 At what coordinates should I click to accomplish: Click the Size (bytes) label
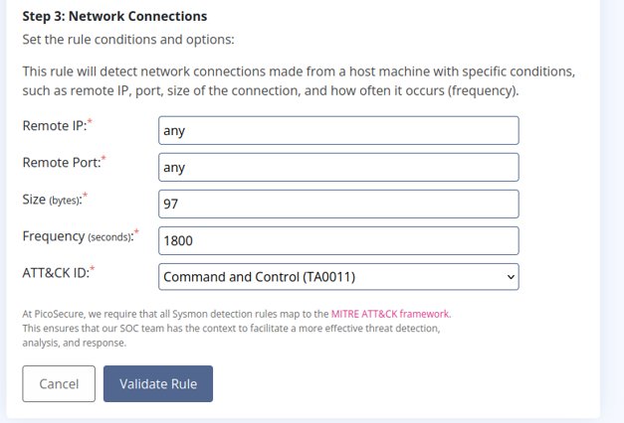[52, 200]
